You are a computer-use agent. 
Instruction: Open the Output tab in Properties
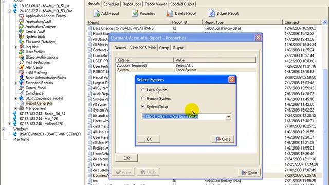click(x=178, y=48)
